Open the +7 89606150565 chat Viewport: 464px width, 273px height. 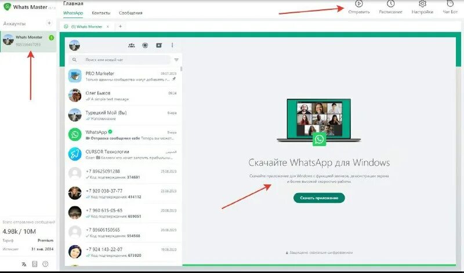(123, 232)
